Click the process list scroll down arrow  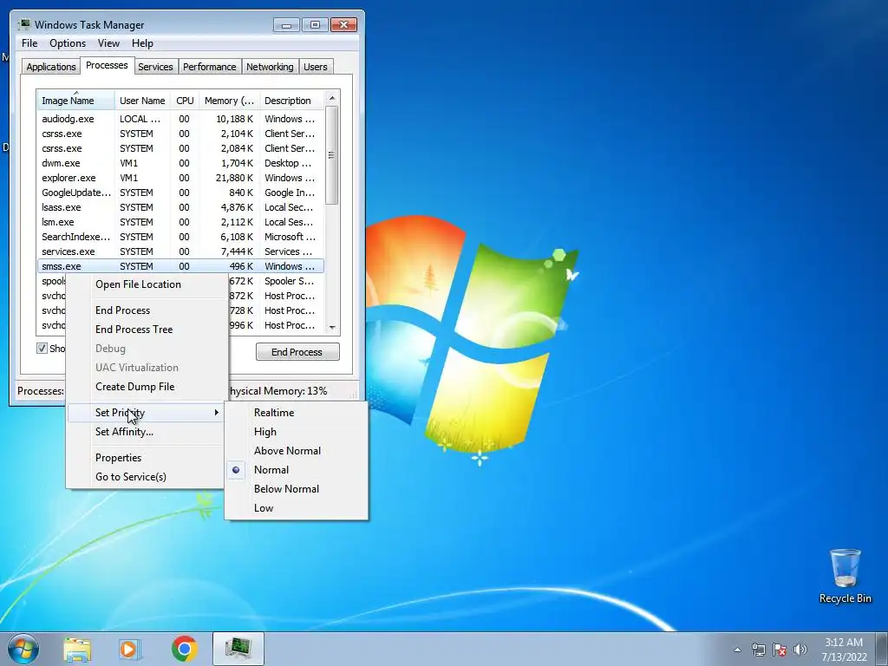(332, 327)
